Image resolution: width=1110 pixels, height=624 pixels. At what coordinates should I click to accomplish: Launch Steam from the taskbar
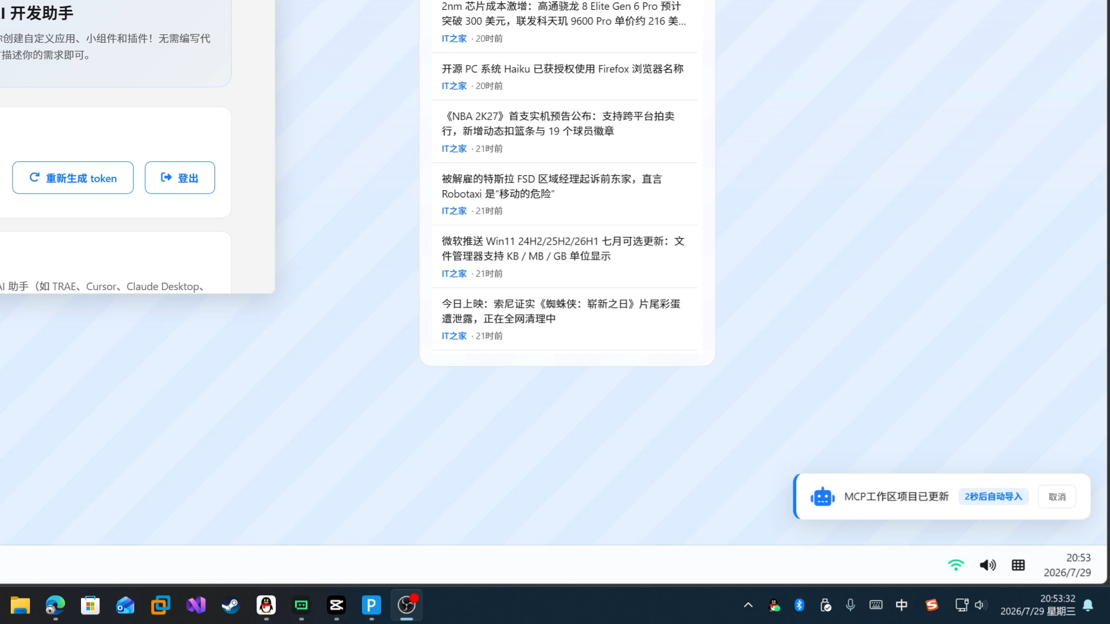point(231,606)
